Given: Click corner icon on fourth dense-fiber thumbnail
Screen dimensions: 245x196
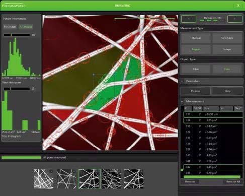Looking at the screenshot, I should point(119,171).
